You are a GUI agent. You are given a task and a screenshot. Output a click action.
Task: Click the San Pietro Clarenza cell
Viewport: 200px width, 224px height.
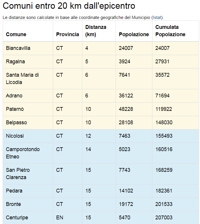coord(18,174)
